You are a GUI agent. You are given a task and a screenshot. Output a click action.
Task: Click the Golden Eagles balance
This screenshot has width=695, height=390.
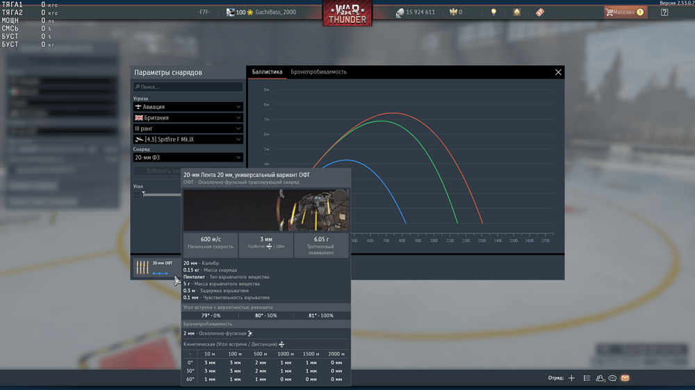456,12
